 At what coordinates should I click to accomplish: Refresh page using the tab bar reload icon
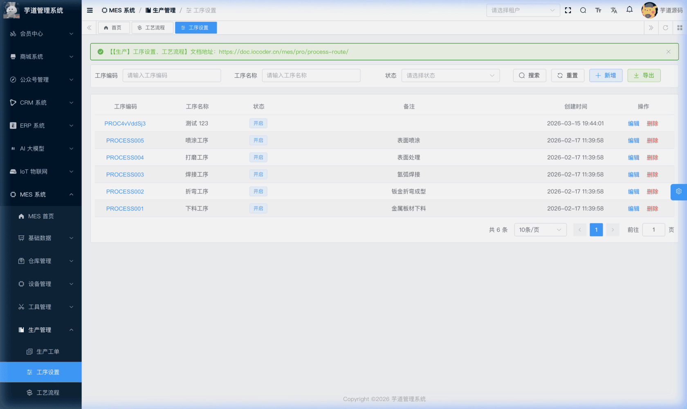pos(665,28)
